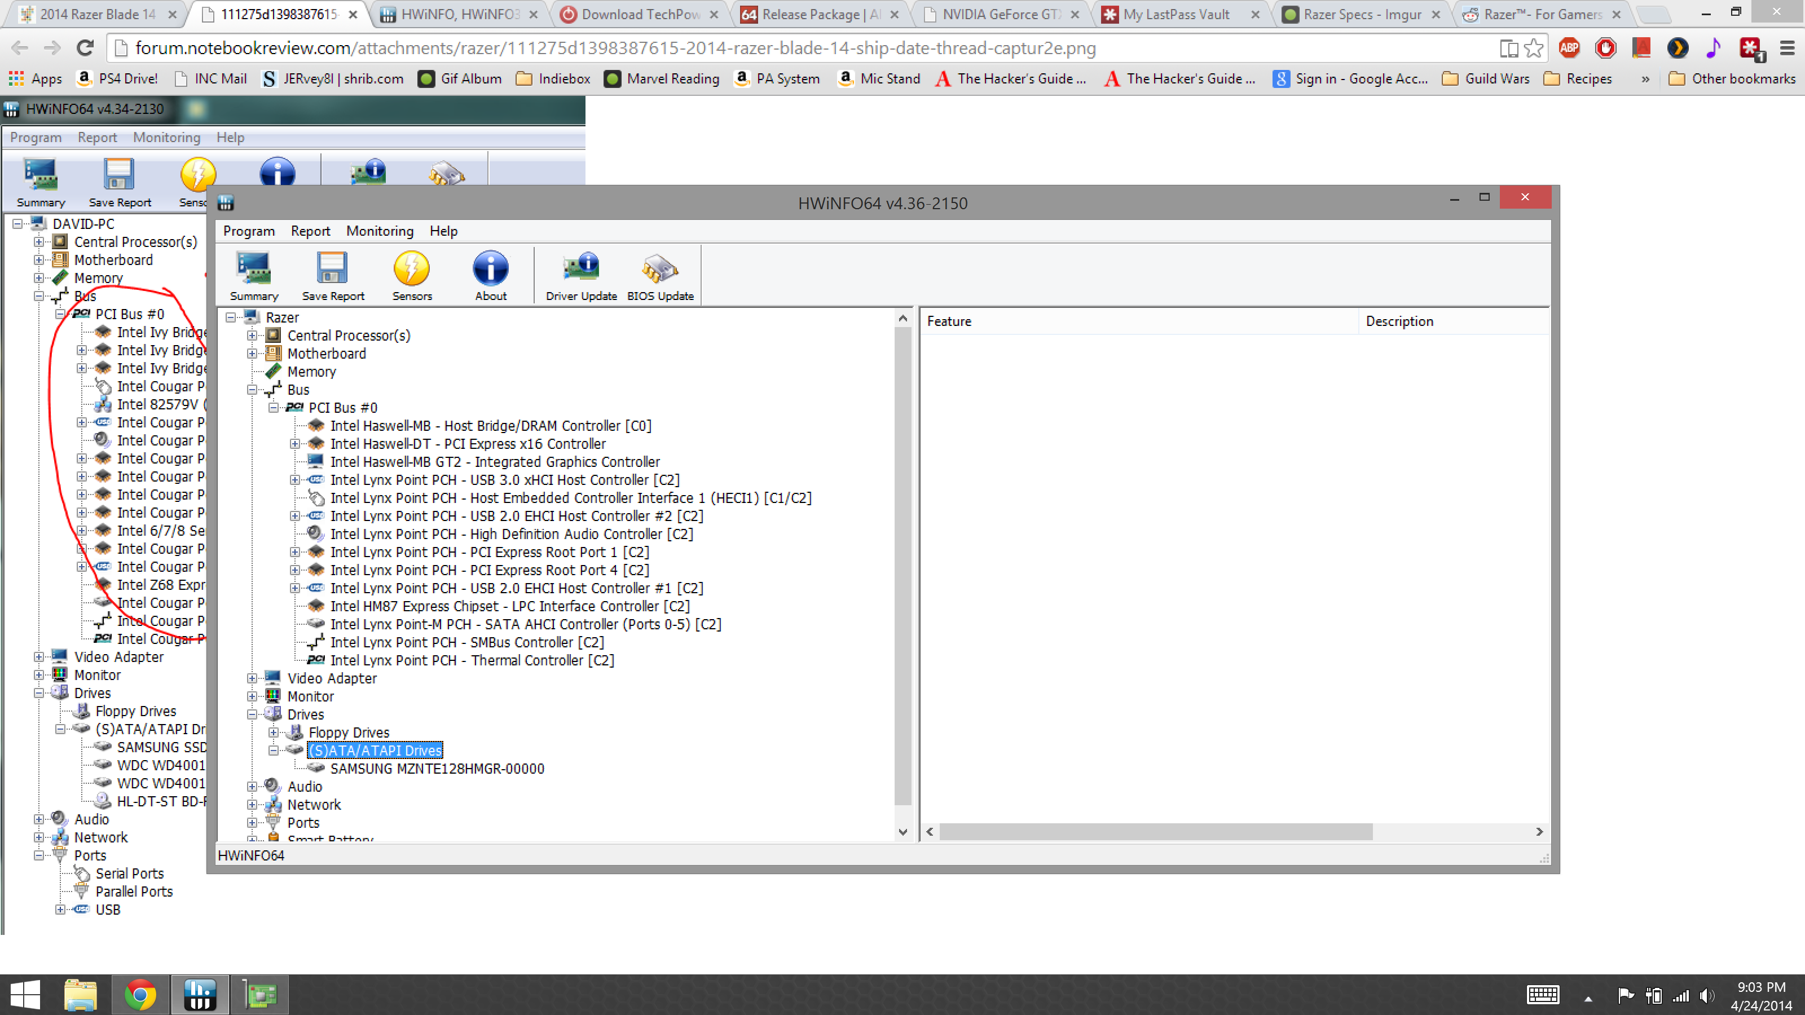The height and width of the screenshot is (1015, 1805).
Task: Bookmark this page with star icon
Action: coord(1533,47)
